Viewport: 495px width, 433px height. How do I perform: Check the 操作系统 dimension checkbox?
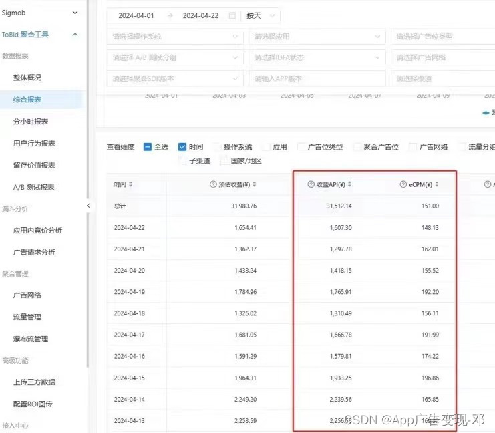(217, 147)
